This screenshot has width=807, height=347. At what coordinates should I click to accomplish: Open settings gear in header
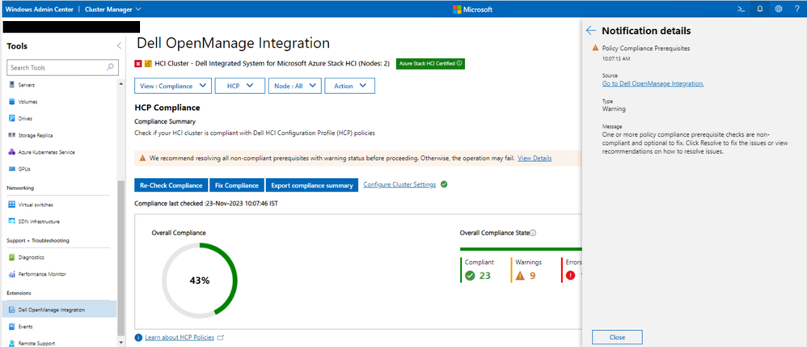pyautogui.click(x=779, y=9)
